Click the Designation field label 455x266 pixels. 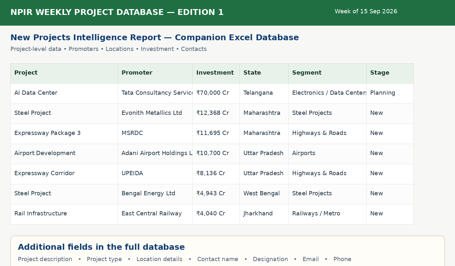(x=270, y=260)
